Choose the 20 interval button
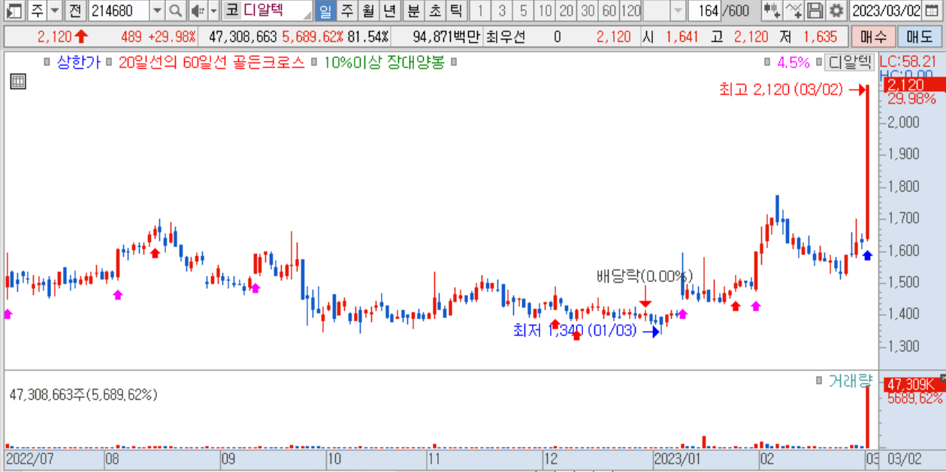 [x=567, y=11]
